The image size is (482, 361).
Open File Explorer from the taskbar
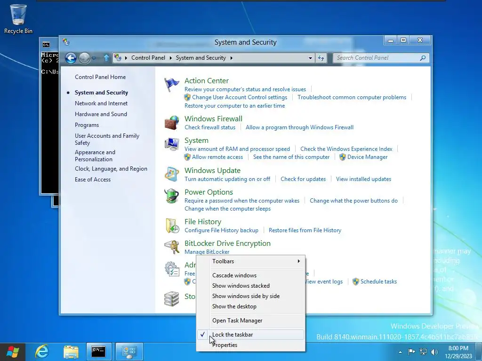click(71, 352)
